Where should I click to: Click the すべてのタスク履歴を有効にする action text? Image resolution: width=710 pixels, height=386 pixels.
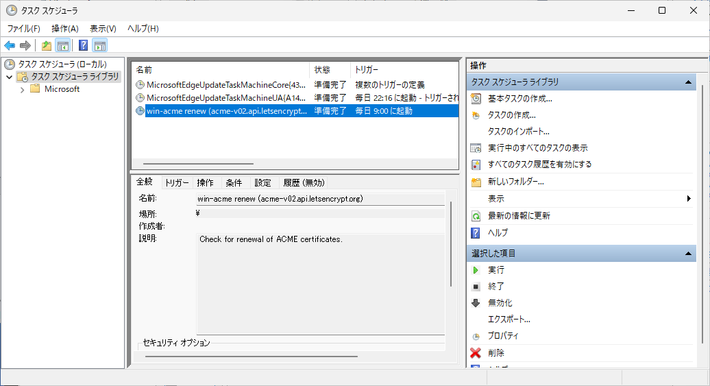point(540,165)
